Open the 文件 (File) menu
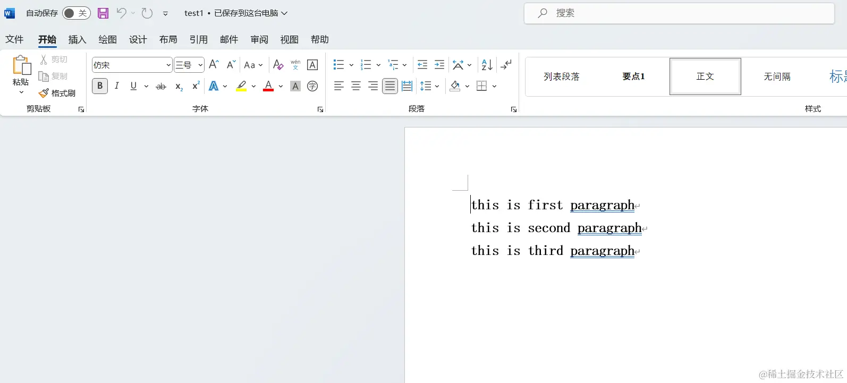 click(14, 39)
